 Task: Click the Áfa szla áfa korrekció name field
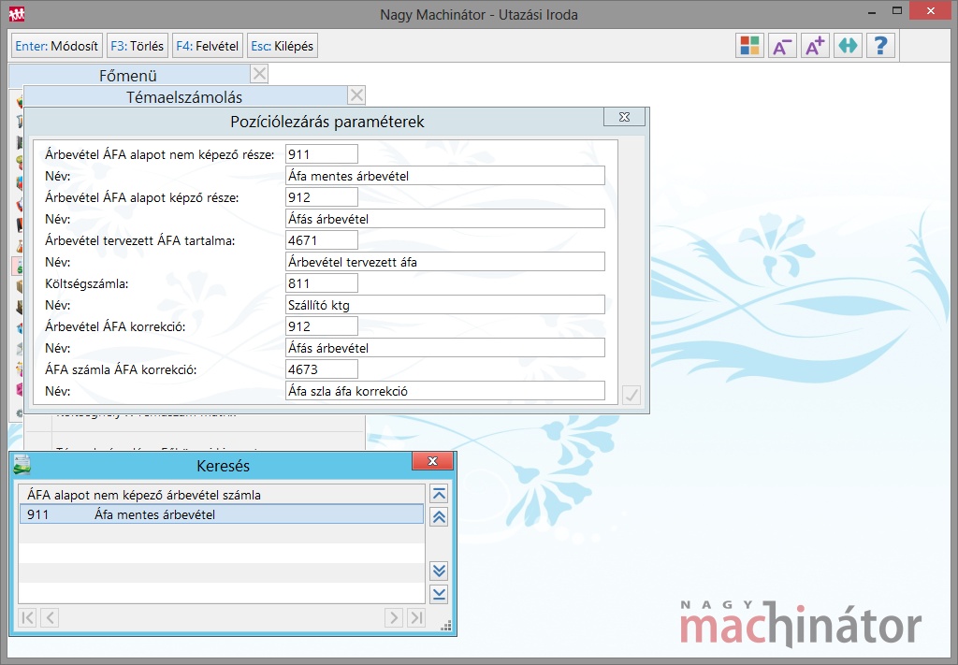pyautogui.click(x=444, y=391)
